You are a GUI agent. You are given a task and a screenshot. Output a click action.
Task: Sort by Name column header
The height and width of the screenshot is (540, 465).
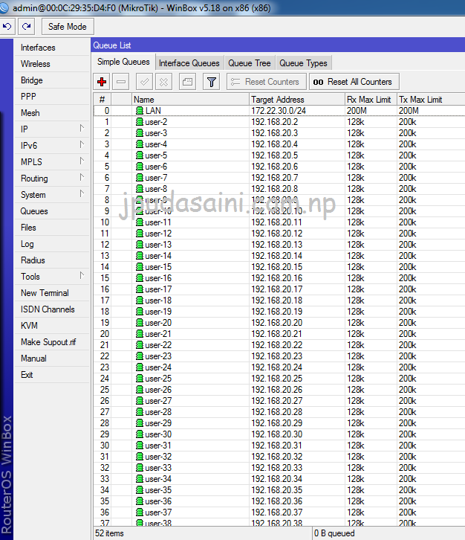[x=191, y=100]
